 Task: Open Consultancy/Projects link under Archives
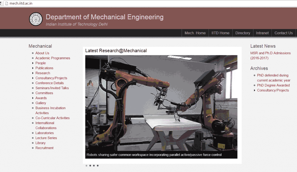pos(273,90)
